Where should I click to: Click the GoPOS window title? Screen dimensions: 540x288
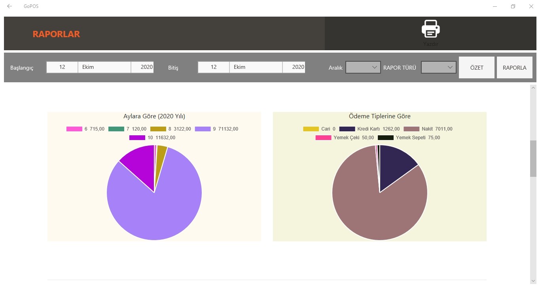point(31,6)
